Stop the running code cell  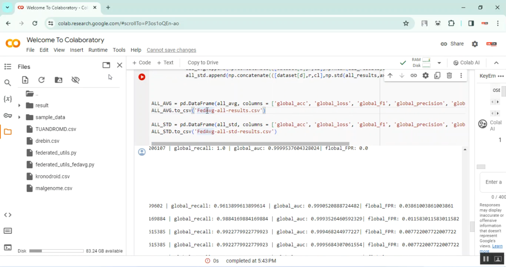tap(142, 77)
